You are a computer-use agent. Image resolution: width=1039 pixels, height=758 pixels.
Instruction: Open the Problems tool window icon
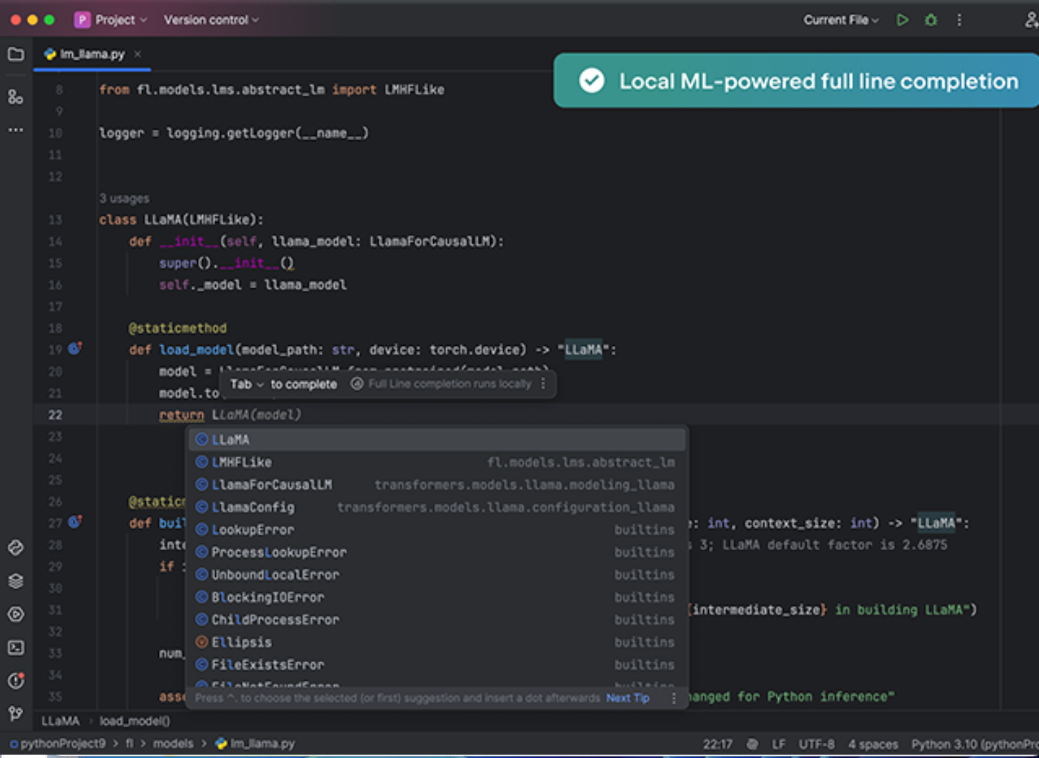pyautogui.click(x=16, y=681)
